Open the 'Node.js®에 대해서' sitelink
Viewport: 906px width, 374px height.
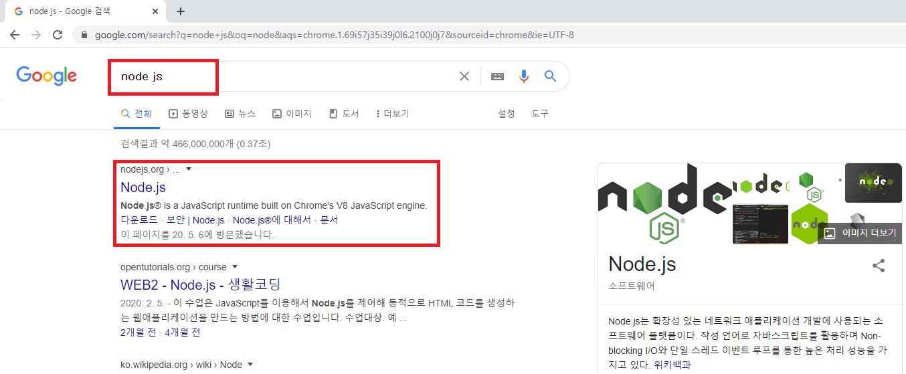click(272, 220)
